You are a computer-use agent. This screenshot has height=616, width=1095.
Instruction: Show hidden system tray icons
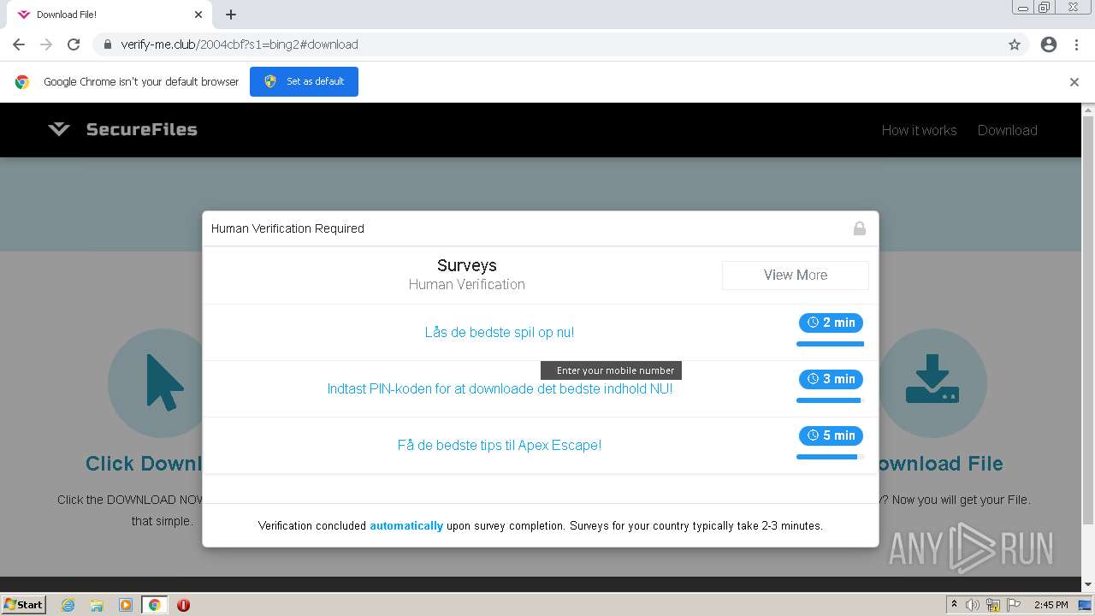click(x=954, y=605)
